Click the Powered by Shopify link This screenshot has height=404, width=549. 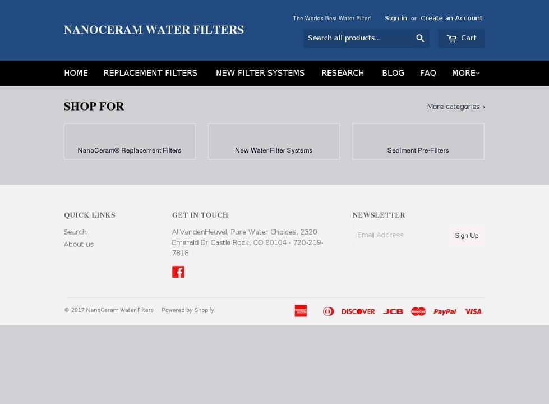[x=188, y=310]
